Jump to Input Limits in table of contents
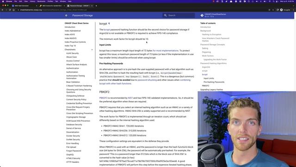Viewport: 296px width, 167px height. click(209, 78)
